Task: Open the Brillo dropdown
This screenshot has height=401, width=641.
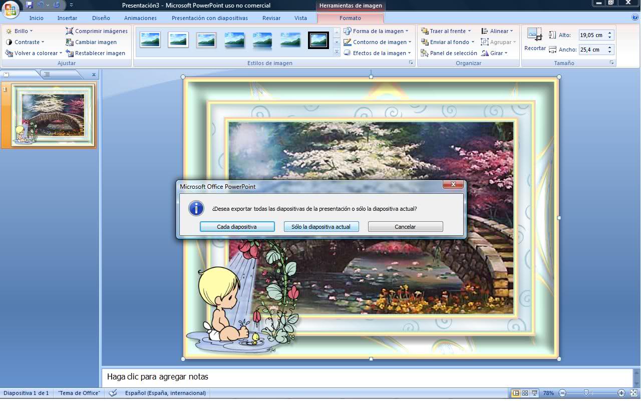Action: (x=19, y=31)
